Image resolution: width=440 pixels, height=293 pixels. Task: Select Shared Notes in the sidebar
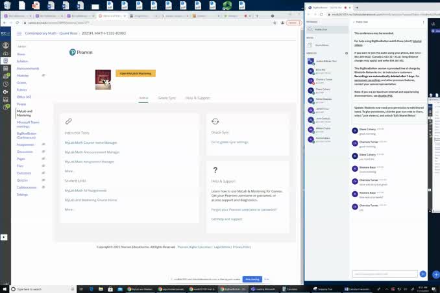pyautogui.click(x=322, y=45)
